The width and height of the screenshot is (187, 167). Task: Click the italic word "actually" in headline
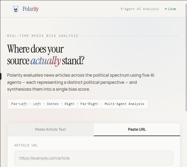pyautogui.click(x=46, y=61)
